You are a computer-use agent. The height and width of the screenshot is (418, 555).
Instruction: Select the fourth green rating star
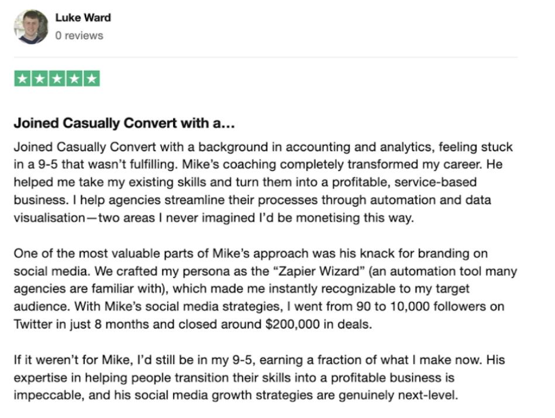(x=74, y=78)
